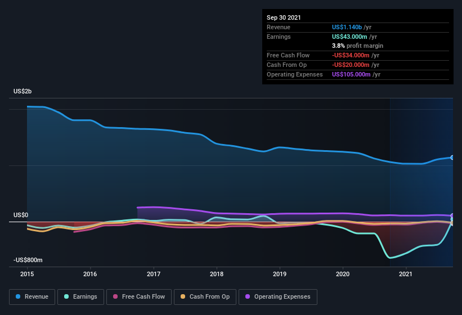Toggle the Cash From Op legend button
This screenshot has width=462, height=315.
click(x=205, y=297)
